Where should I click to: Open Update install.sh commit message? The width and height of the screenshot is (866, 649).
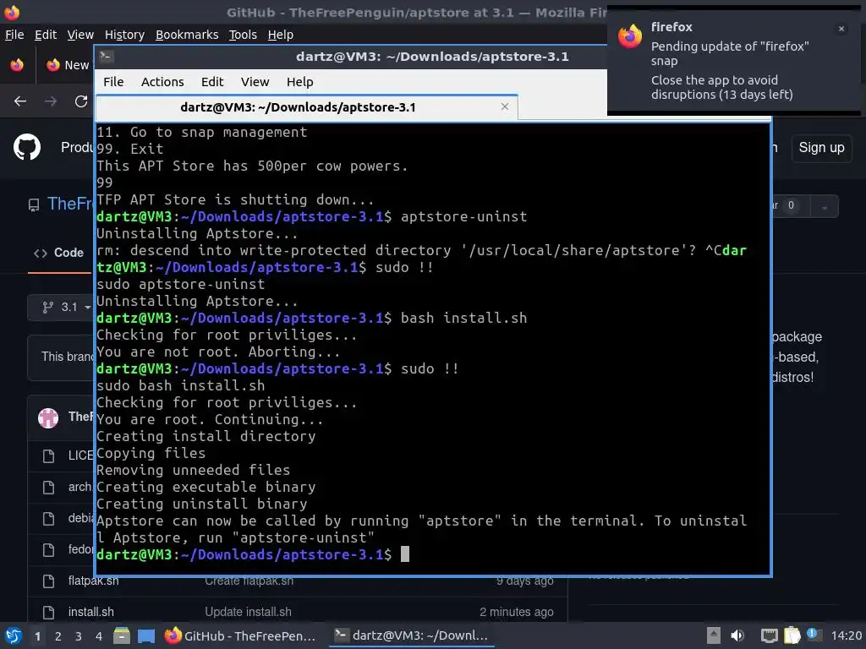tap(248, 612)
